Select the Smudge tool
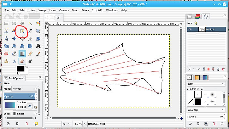Screen dimensions: 229x129 tap(22, 61)
